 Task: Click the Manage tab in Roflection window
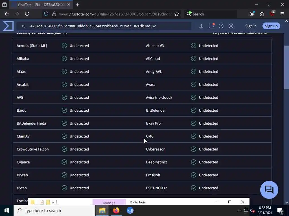pos(109,202)
